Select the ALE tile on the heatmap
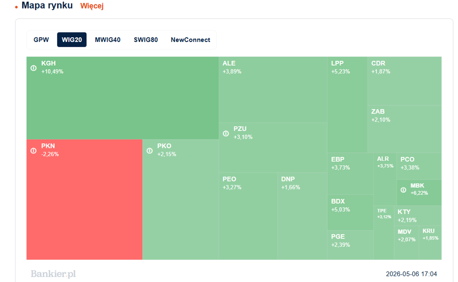 273,90
